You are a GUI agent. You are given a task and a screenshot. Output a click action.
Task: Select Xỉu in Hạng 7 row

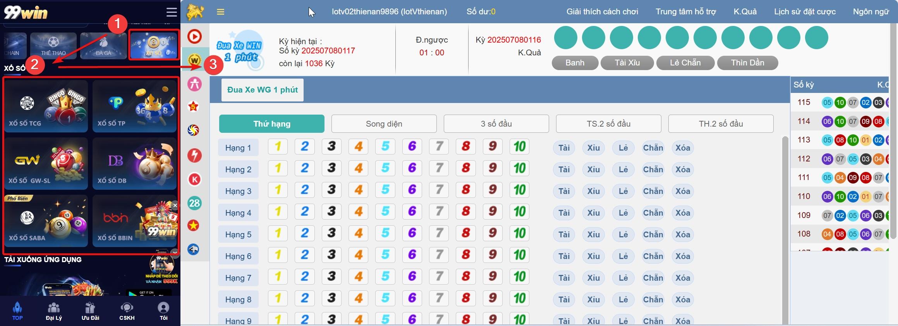pyautogui.click(x=594, y=278)
